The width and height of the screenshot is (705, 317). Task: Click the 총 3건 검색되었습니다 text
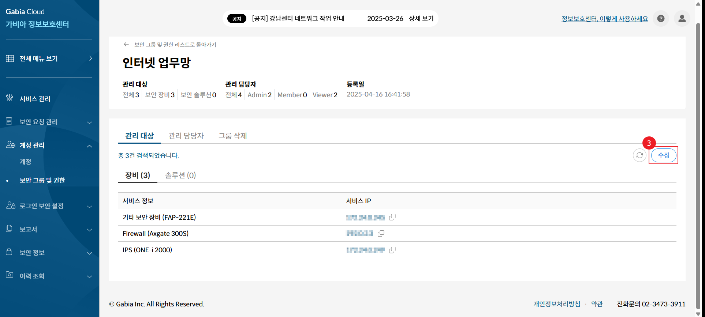[x=148, y=155]
